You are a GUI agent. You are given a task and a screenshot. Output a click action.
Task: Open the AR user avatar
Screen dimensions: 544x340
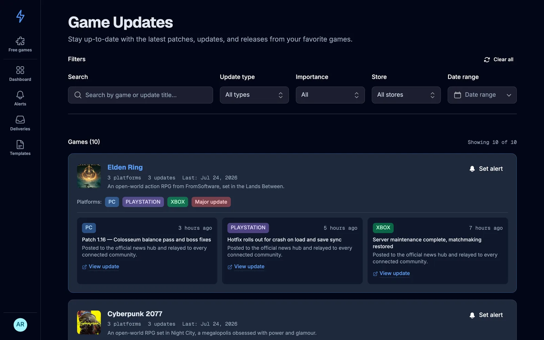coord(20,324)
